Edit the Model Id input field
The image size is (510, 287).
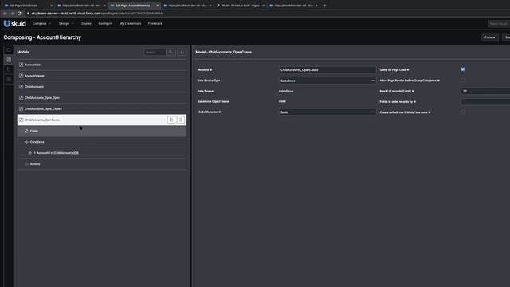point(328,70)
